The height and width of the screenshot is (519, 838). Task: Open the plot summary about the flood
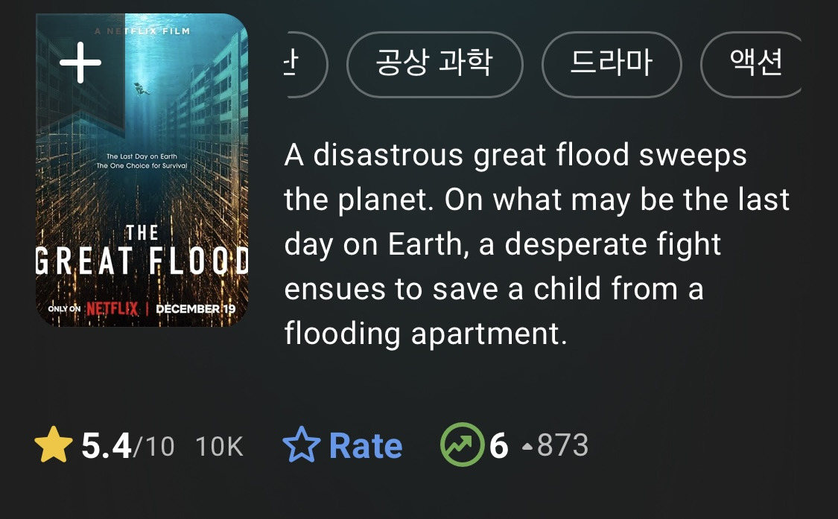[536, 244]
